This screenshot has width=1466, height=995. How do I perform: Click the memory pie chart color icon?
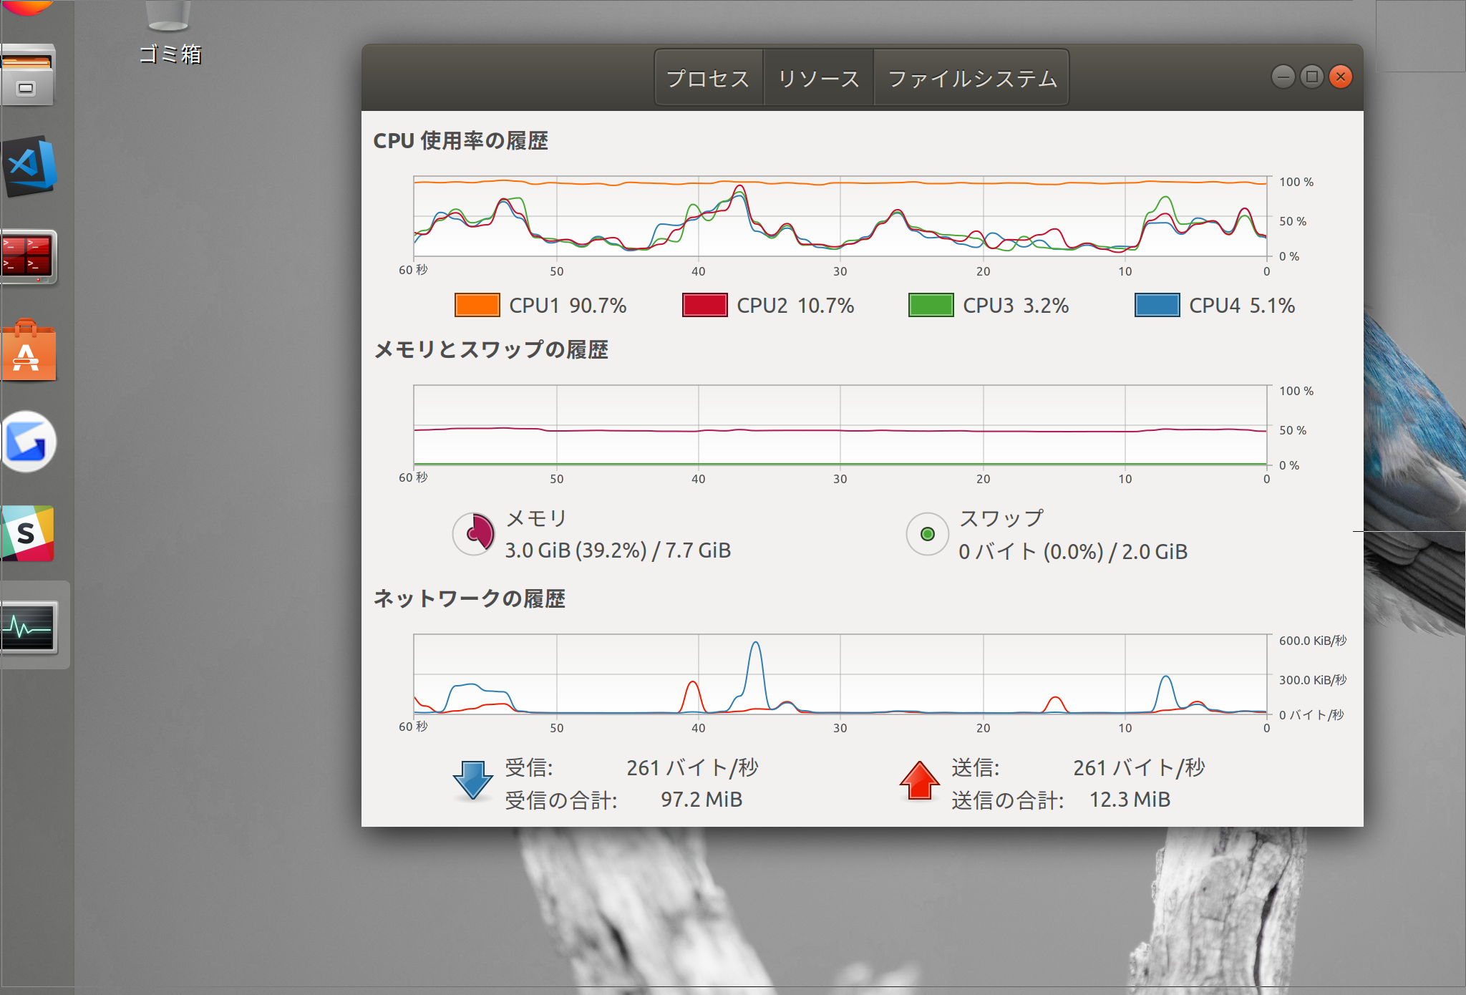473,533
